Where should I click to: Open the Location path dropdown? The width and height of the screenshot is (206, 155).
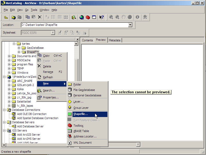tap(130, 25)
